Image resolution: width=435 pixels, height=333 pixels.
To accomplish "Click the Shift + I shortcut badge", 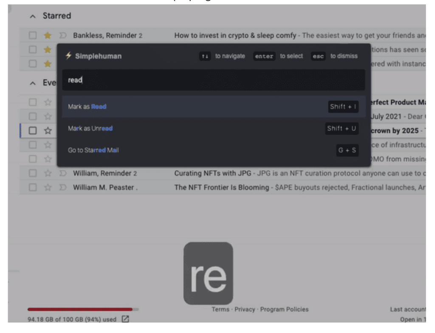I will pos(343,107).
